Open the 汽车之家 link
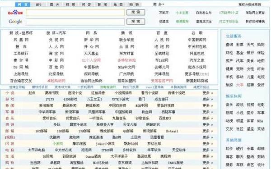Viewport: 271px width, 169px height. pos(197,60)
